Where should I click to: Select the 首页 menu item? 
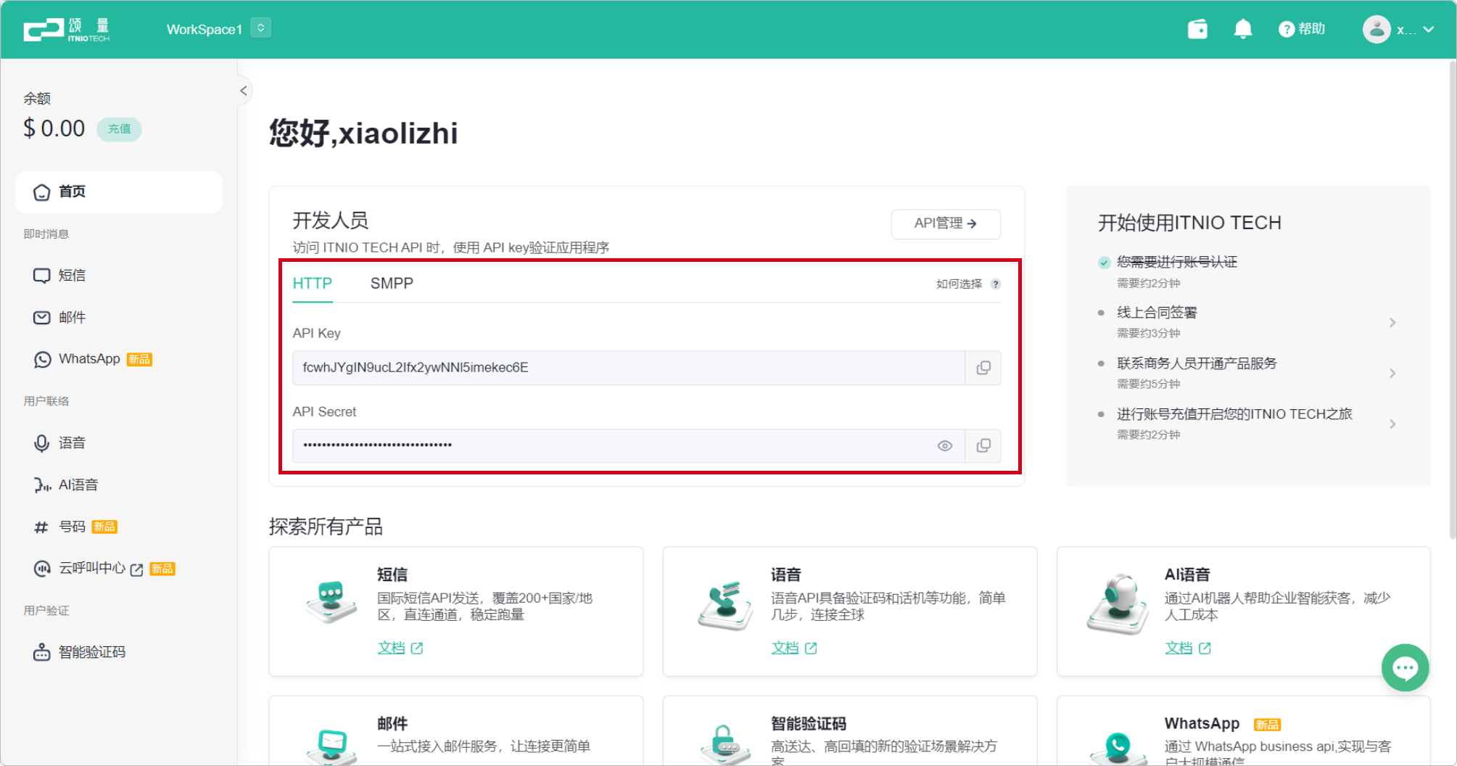pyautogui.click(x=71, y=191)
